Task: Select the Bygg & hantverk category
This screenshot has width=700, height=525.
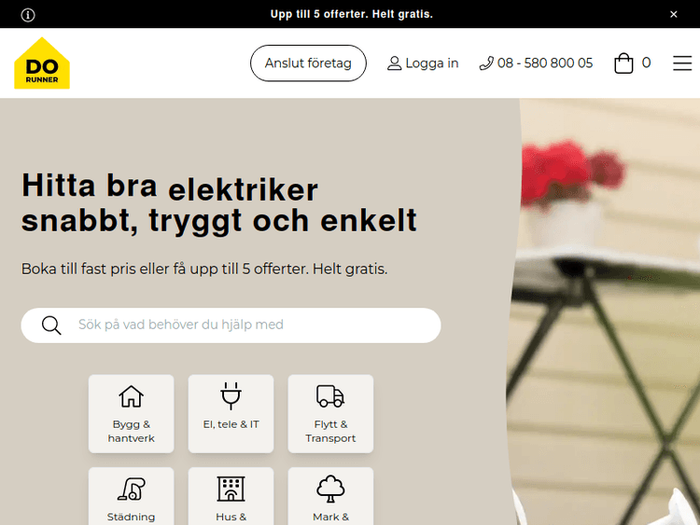Action: click(132, 414)
